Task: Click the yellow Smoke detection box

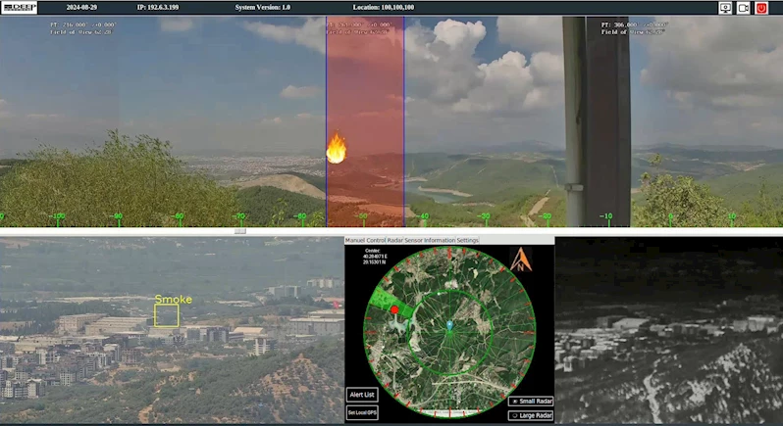Action: 166,315
